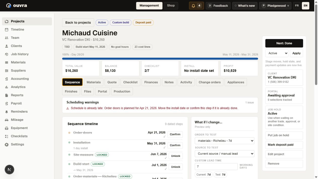Open the Files tab
318x179 pixels.
(87, 92)
